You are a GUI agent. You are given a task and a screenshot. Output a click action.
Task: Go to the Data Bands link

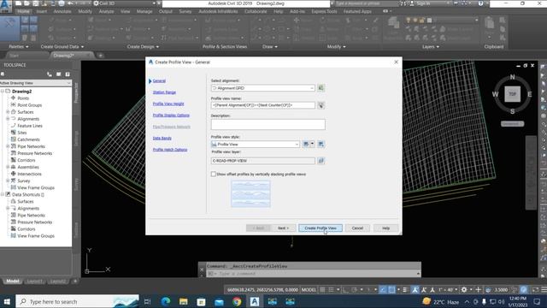click(162, 139)
